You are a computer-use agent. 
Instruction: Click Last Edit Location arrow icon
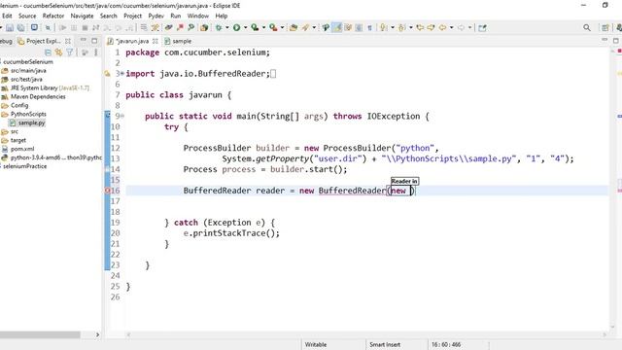[x=420, y=28]
